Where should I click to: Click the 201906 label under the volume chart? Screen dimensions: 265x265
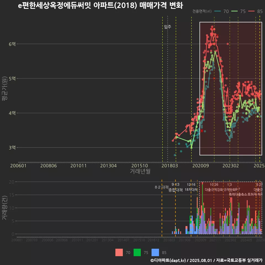[185, 240]
